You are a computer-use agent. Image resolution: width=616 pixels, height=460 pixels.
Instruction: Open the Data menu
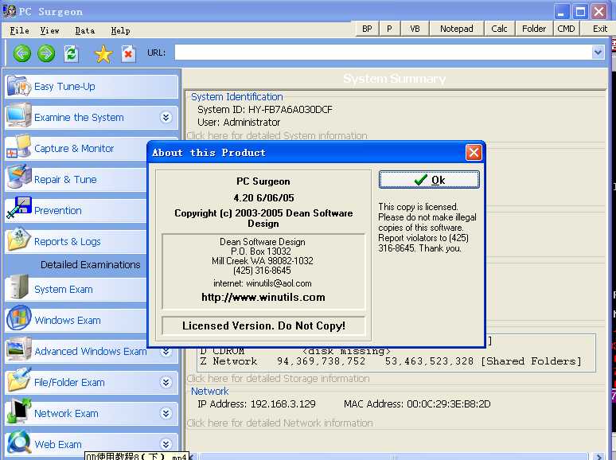84,30
